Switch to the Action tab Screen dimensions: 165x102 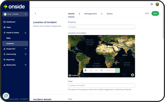pos(110,14)
